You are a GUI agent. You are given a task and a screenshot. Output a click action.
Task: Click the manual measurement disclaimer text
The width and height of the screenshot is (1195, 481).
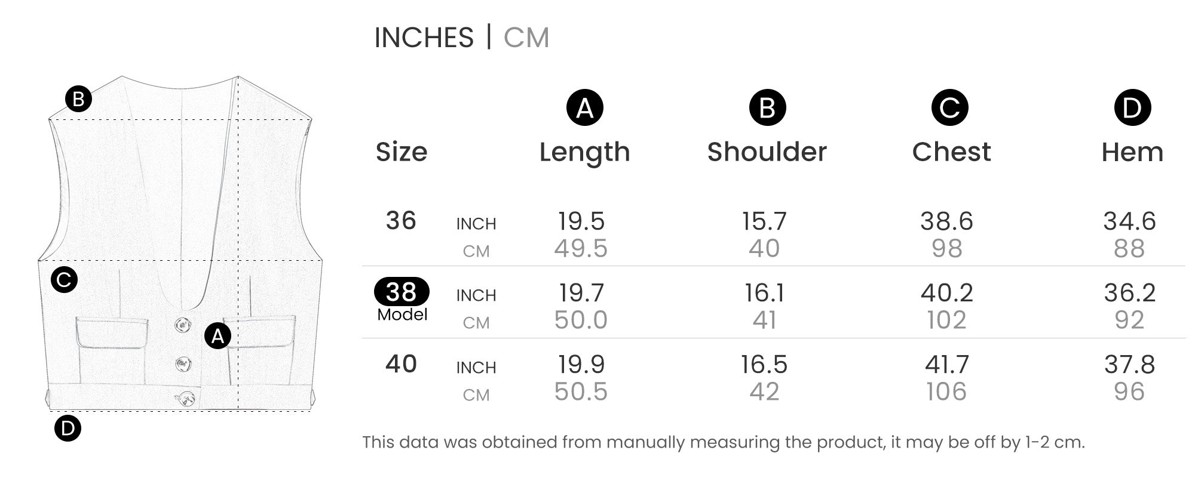(x=723, y=442)
